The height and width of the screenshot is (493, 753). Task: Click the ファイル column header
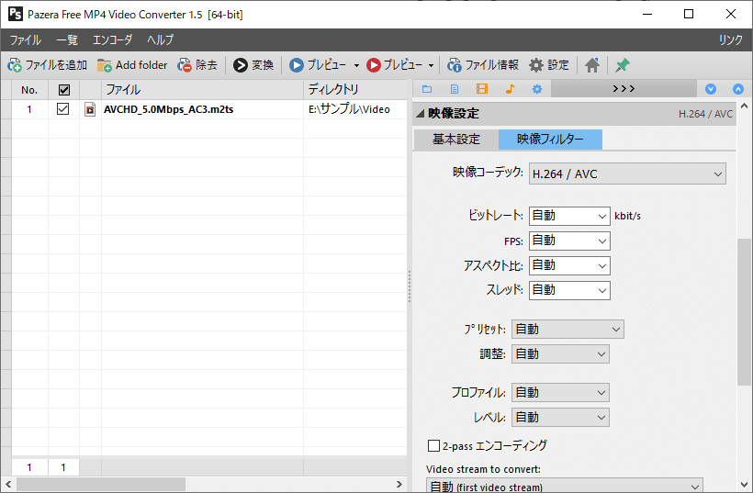[x=202, y=90]
